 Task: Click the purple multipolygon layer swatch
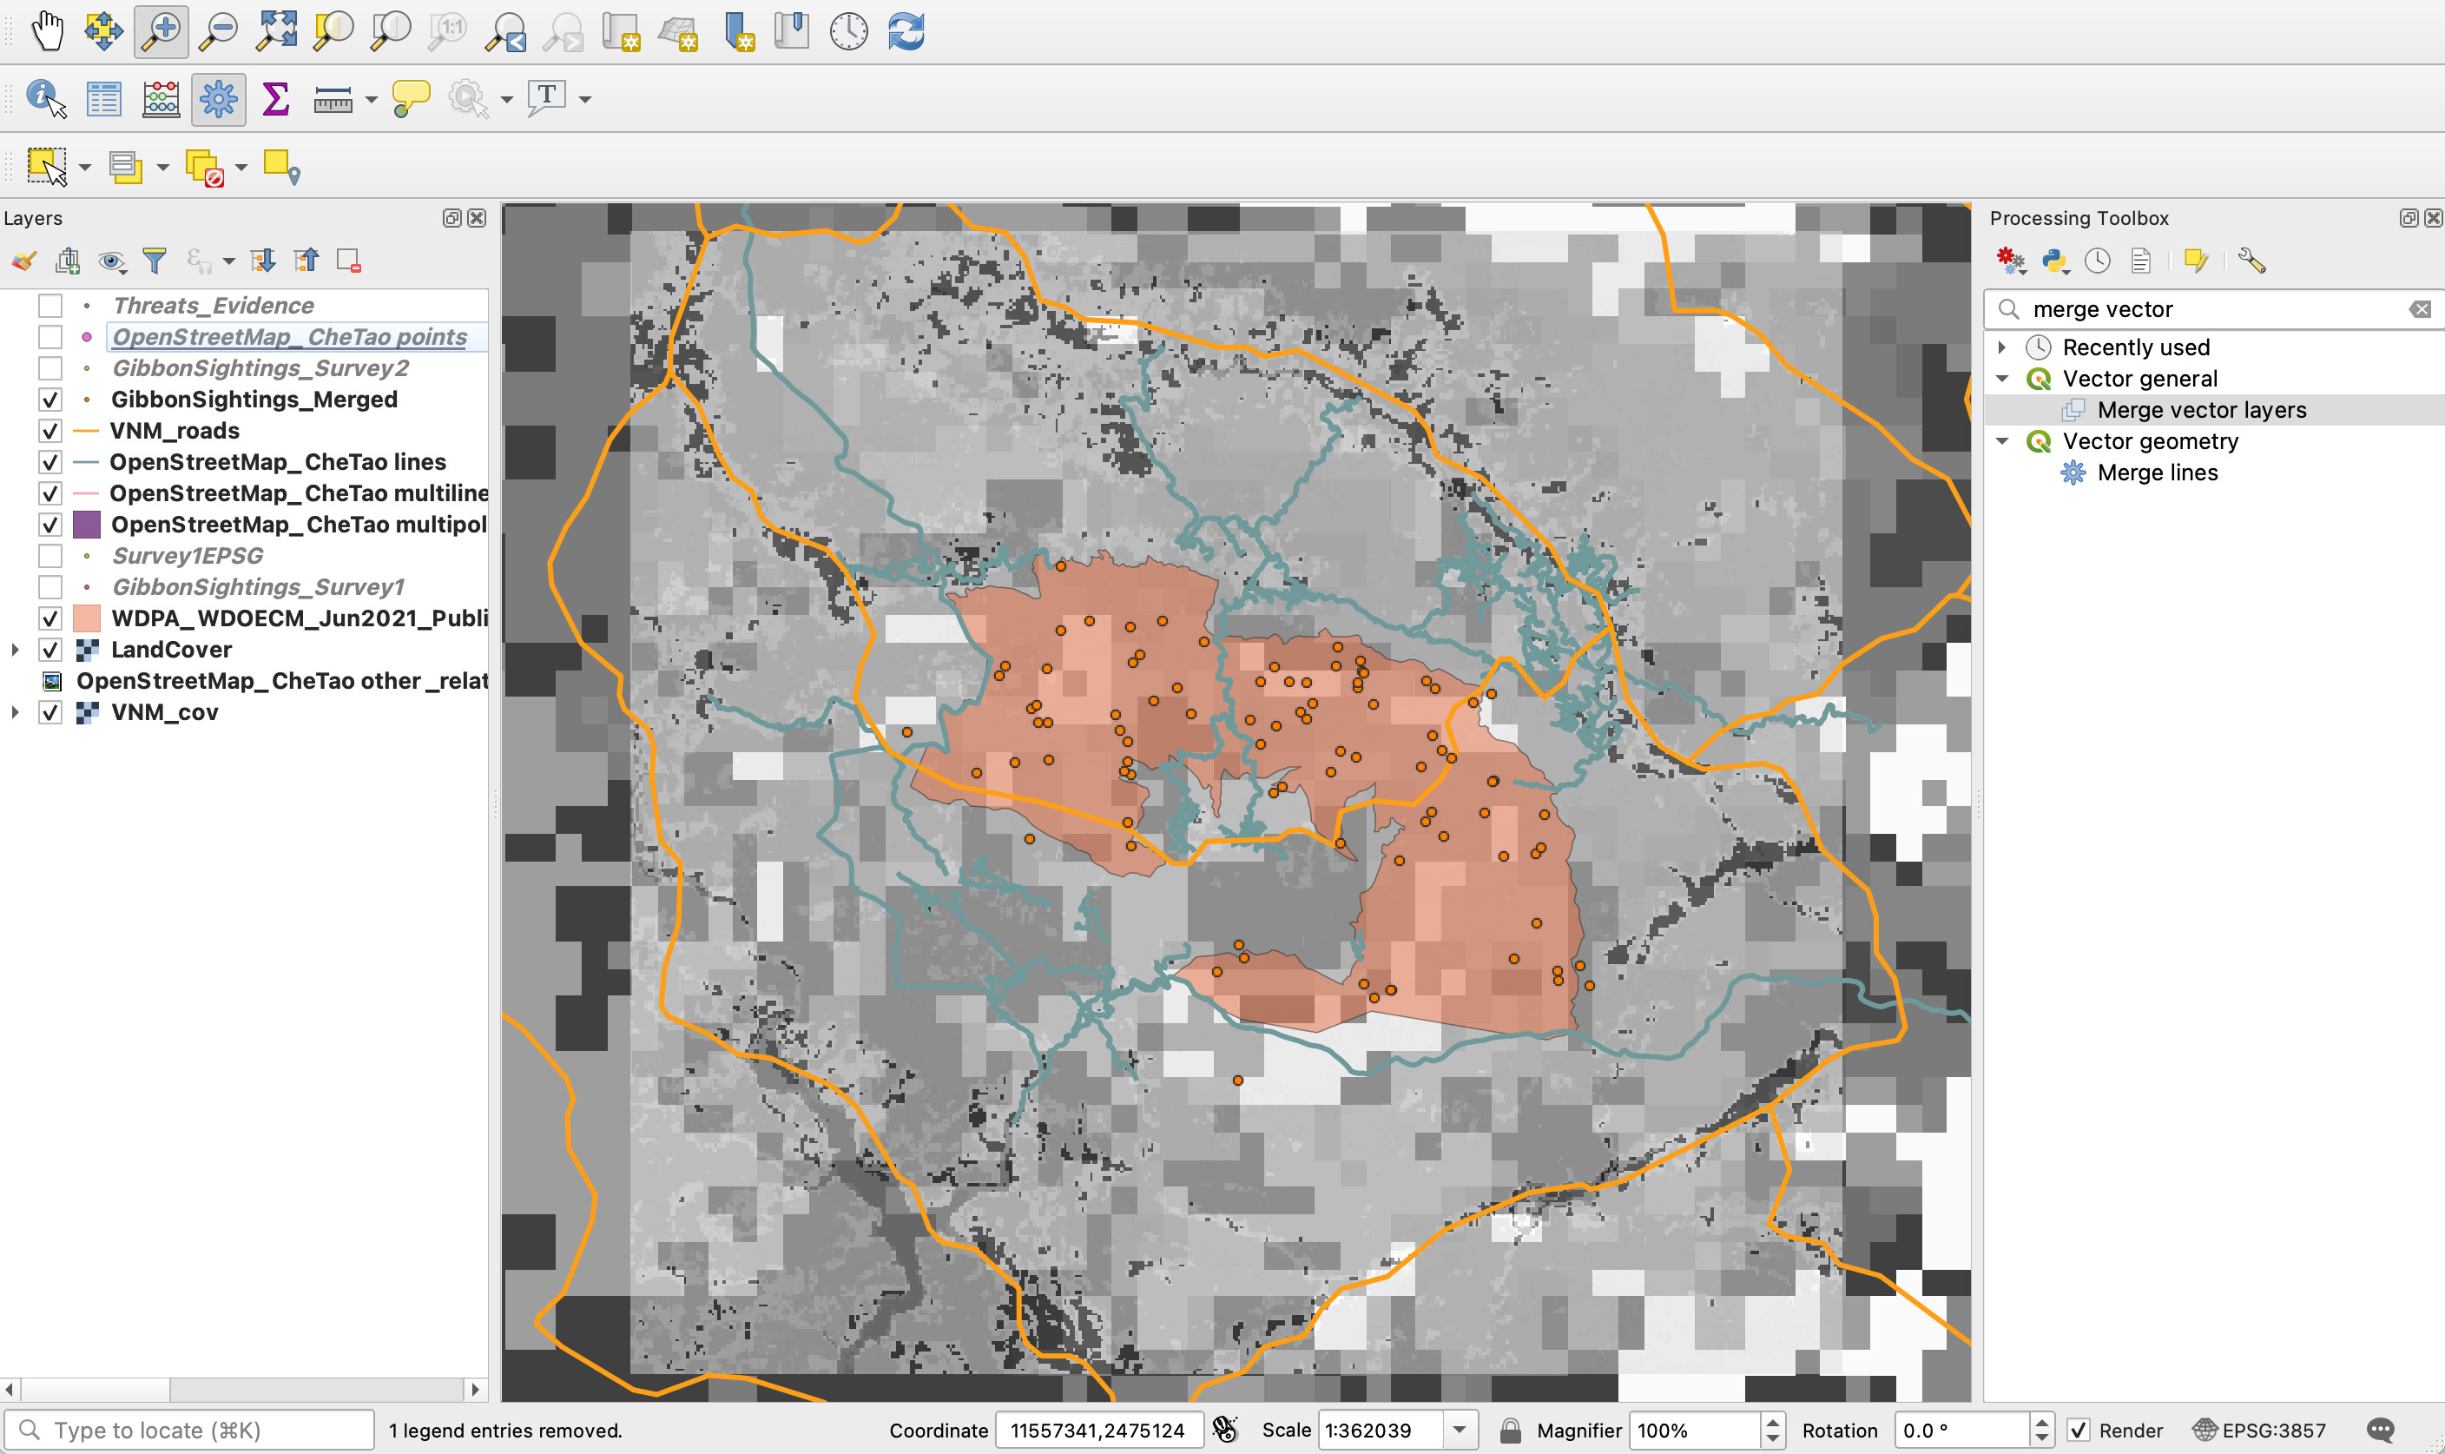click(x=87, y=525)
